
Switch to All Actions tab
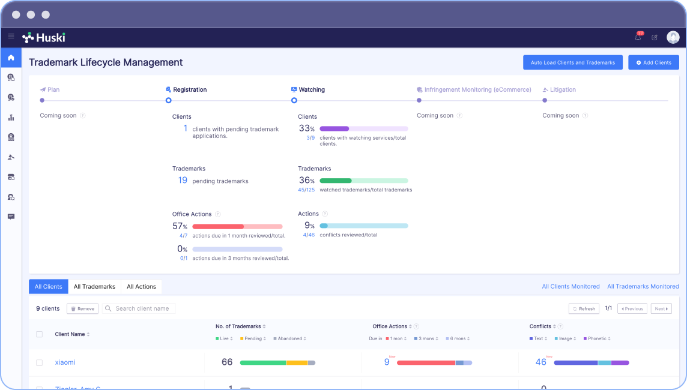click(141, 287)
